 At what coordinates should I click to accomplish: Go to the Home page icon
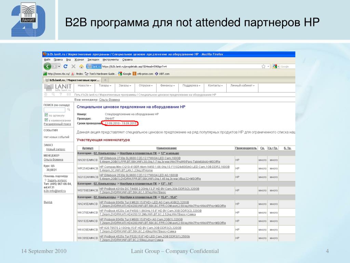pos(81,66)
